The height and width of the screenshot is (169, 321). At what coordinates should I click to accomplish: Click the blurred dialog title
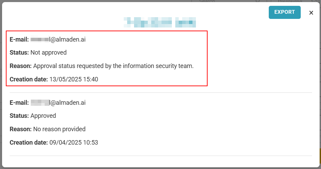tap(160, 22)
